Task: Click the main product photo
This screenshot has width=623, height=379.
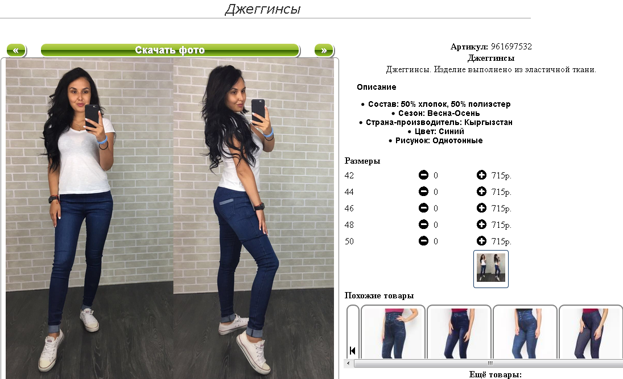Action: point(170,218)
